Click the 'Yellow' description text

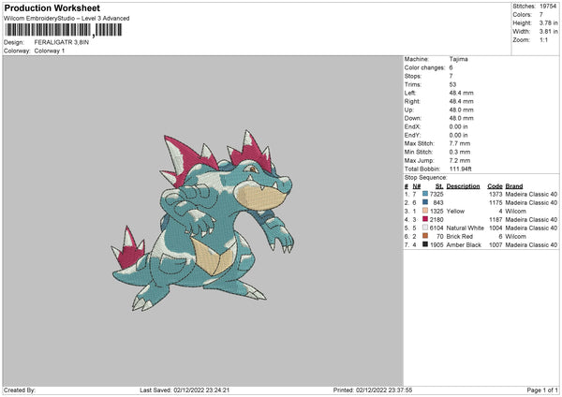pyautogui.click(x=455, y=211)
